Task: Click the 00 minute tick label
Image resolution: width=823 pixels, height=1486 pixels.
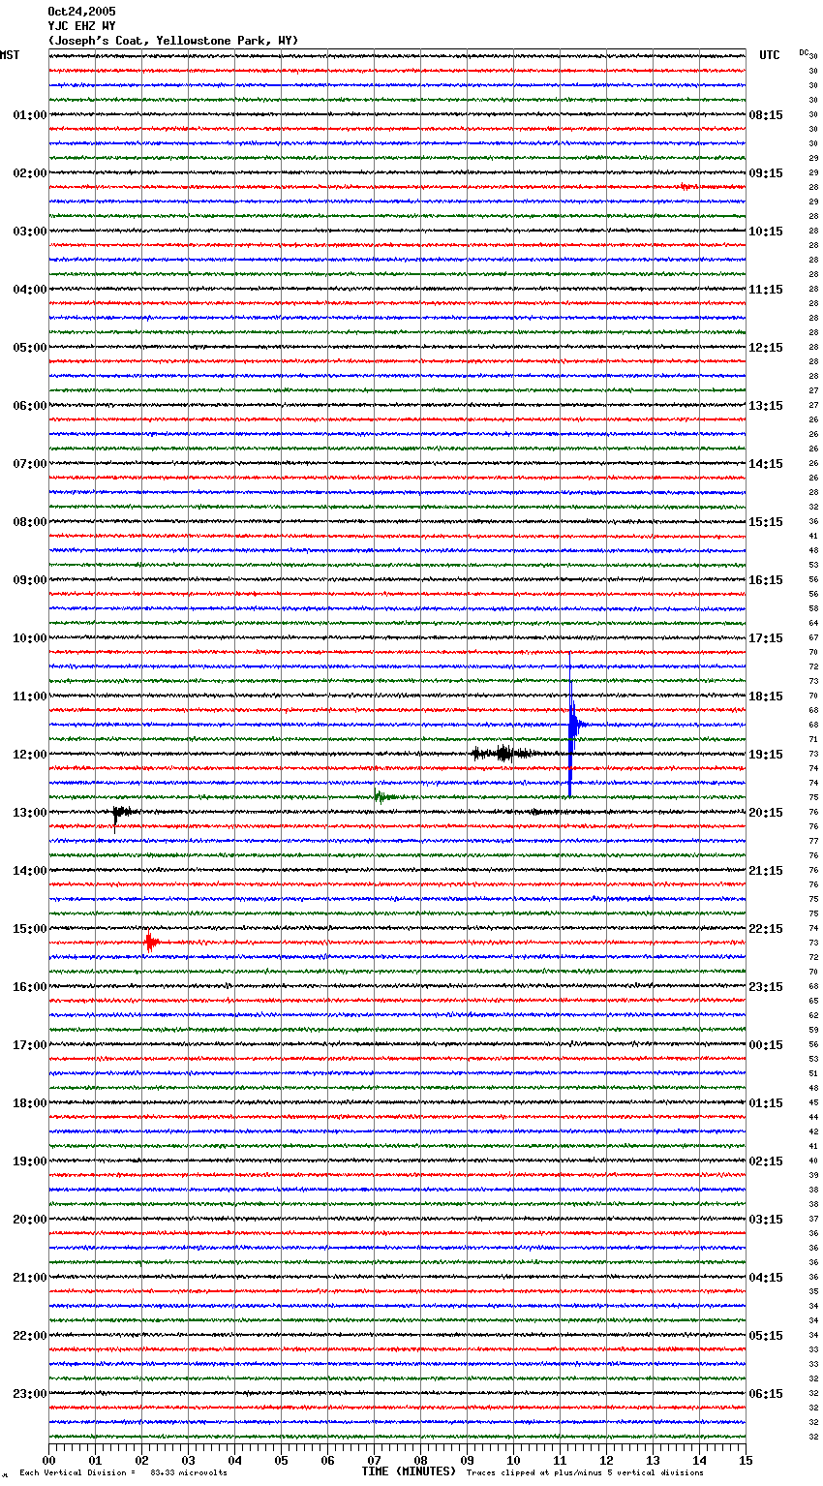Action: click(48, 1460)
